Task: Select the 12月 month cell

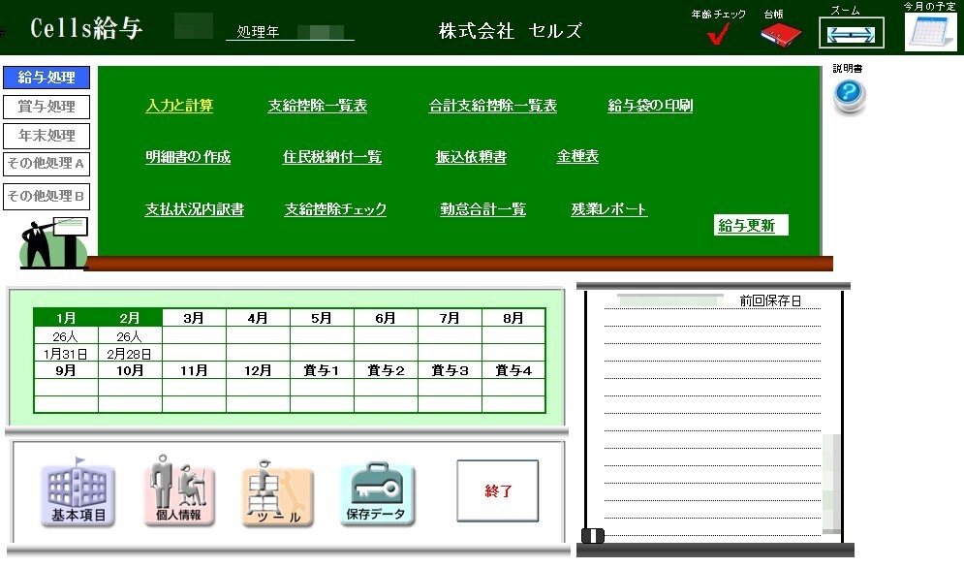Action: coord(258,370)
